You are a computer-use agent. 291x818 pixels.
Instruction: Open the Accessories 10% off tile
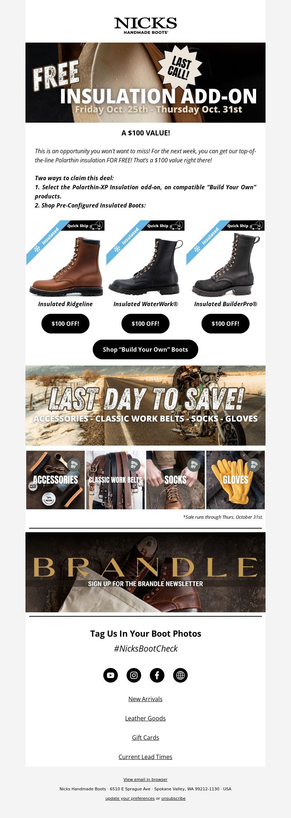click(55, 480)
